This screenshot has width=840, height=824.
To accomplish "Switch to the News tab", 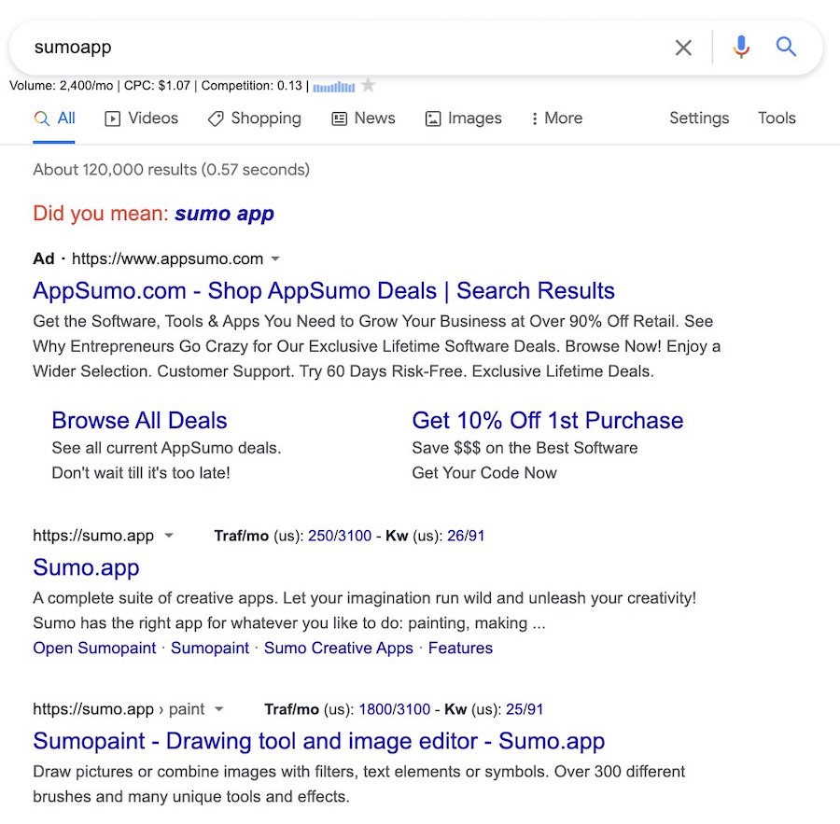I will 363,119.
